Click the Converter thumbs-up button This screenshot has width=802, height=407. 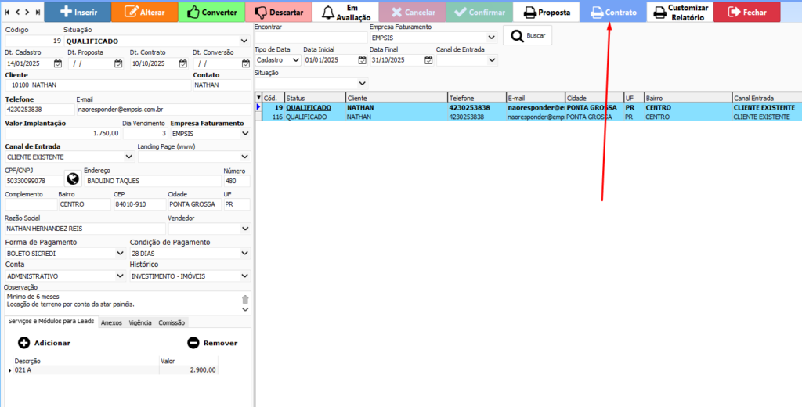coord(211,12)
